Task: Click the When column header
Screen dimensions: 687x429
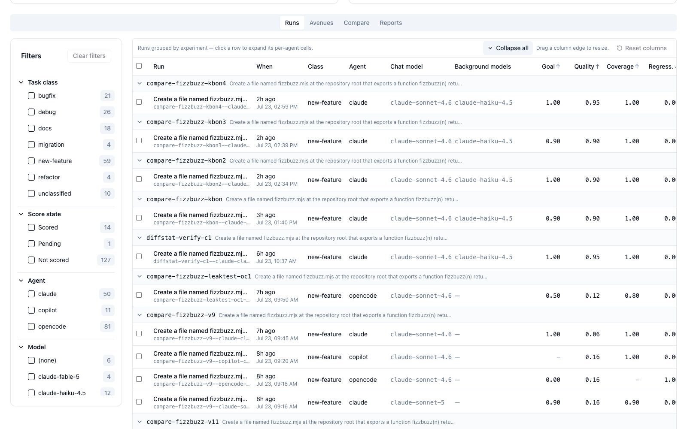Action: 264,66
